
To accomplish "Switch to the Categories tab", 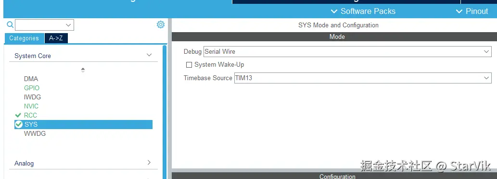I will (24, 38).
